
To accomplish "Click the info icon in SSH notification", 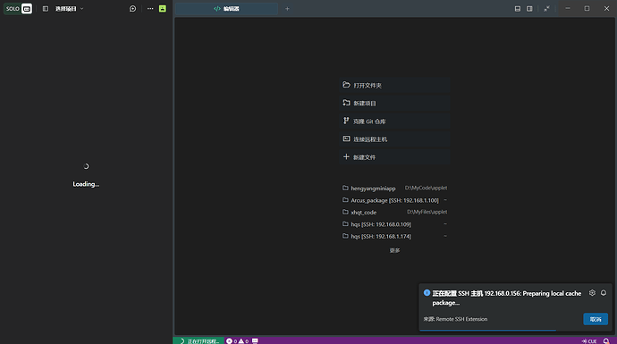I will [x=427, y=293].
